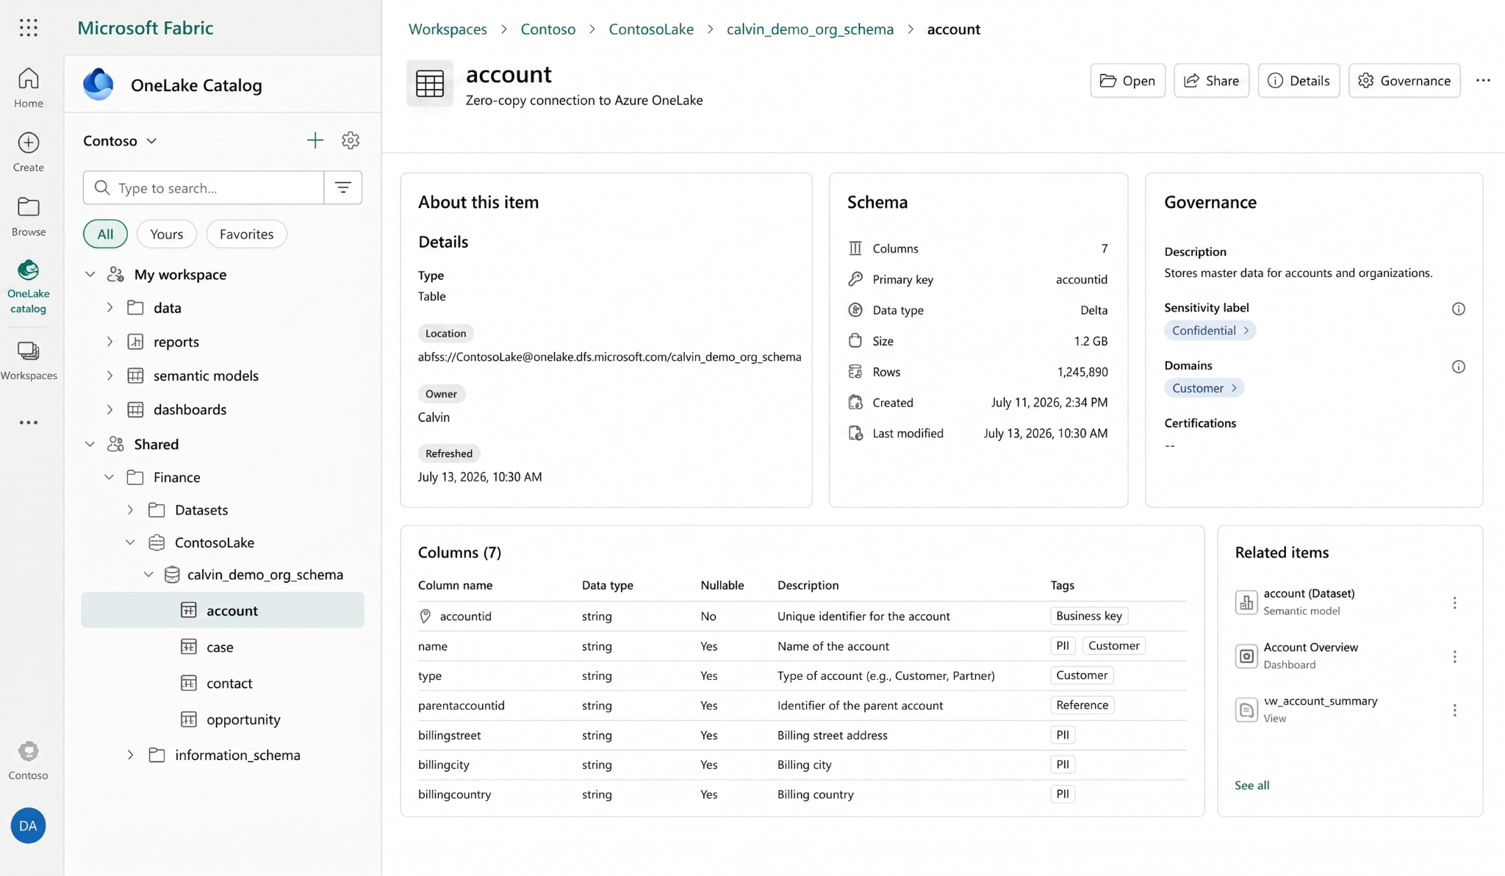The height and width of the screenshot is (876, 1505).
Task: Click the DA user avatar
Action: coord(28,825)
